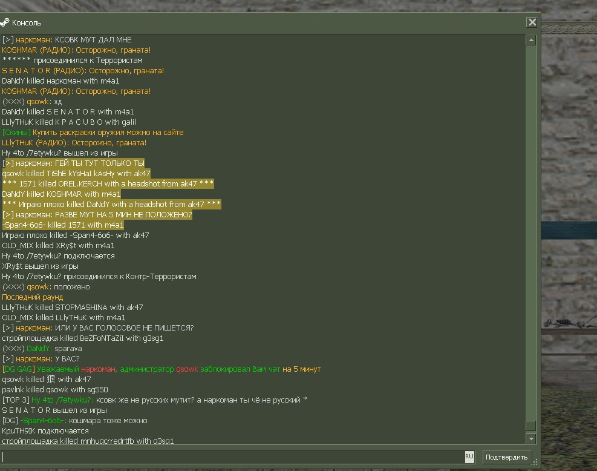Click the '[DG GAG] Уважаемый наркоман' message line
Image resolution: width=597 pixels, height=471 pixels.
161,369
